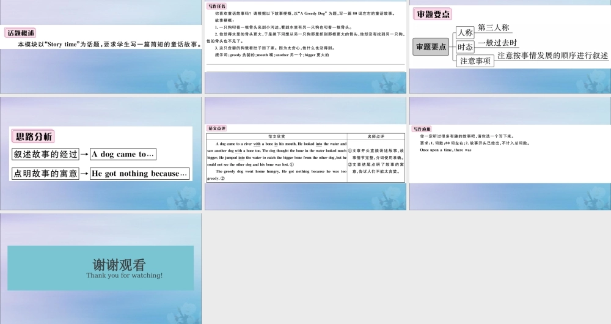Select the 第三人称 text

(x=493, y=28)
